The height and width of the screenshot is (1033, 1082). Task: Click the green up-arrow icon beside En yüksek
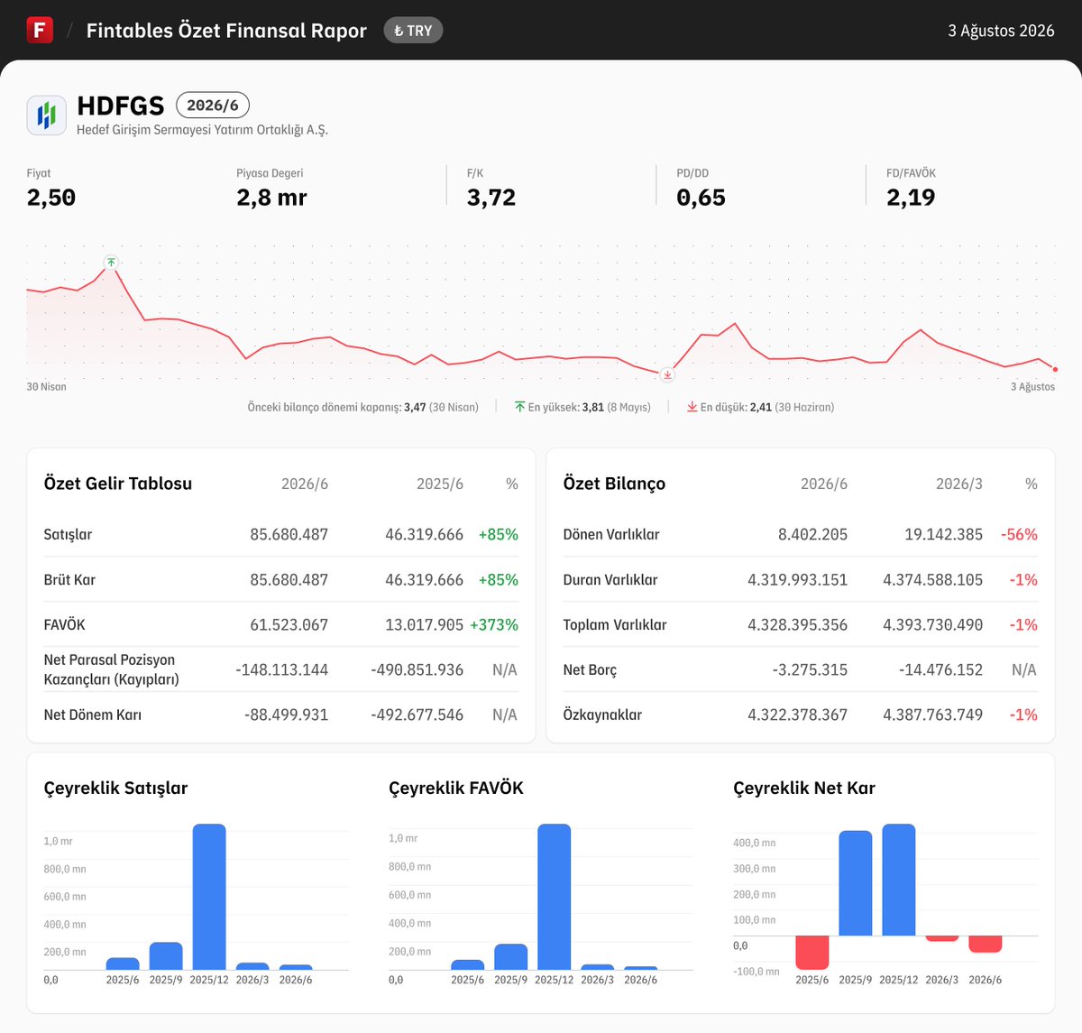(x=520, y=407)
